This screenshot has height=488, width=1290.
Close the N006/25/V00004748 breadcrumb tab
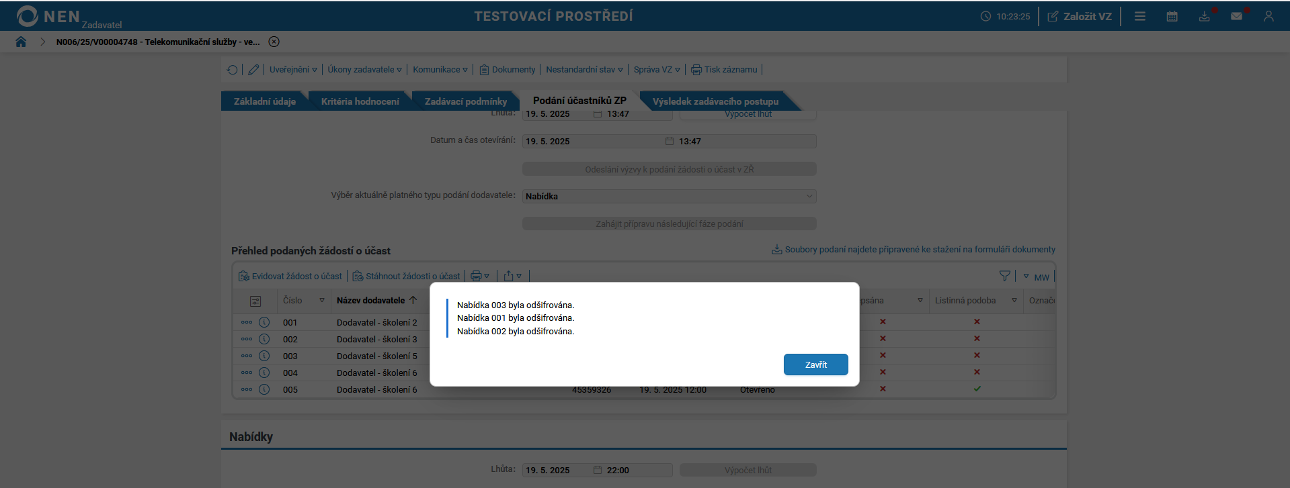click(274, 42)
